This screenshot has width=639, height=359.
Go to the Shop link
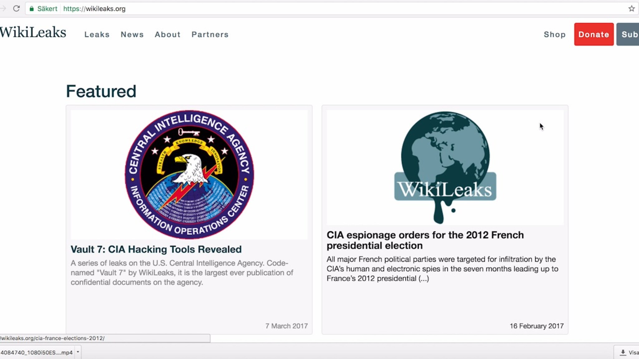pyautogui.click(x=554, y=34)
